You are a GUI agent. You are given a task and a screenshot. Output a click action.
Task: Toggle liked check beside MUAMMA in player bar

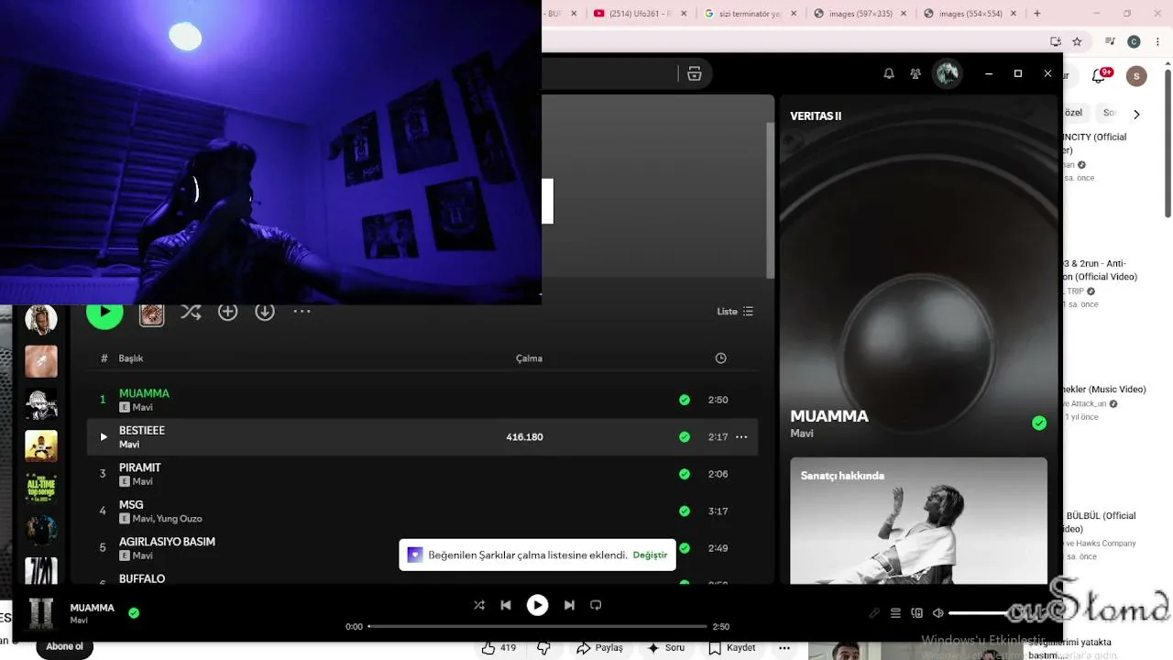(x=134, y=613)
